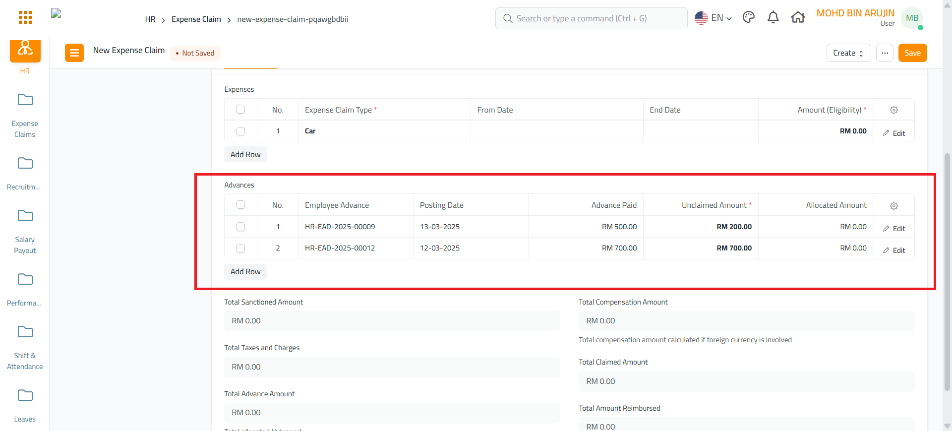Navigate to HR breadcrumb

click(x=150, y=19)
